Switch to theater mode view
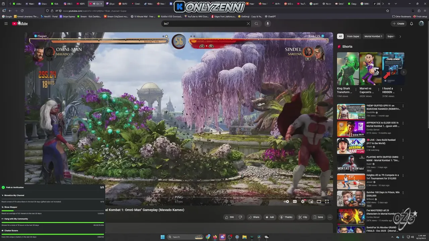 click(x=319, y=202)
